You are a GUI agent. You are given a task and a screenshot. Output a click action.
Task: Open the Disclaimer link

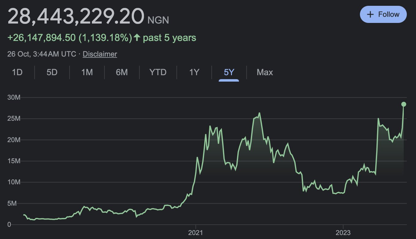coord(100,54)
